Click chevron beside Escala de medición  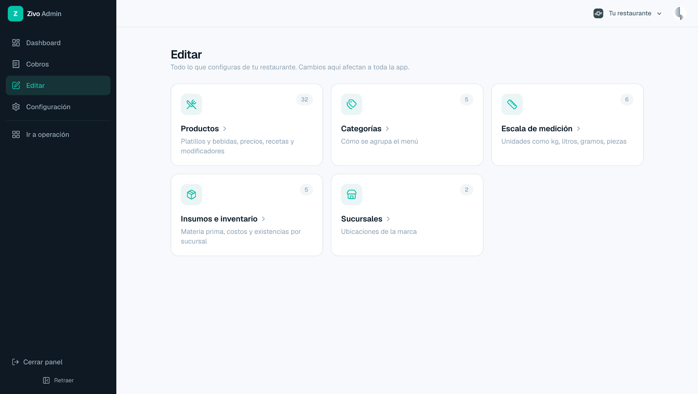[578, 129]
